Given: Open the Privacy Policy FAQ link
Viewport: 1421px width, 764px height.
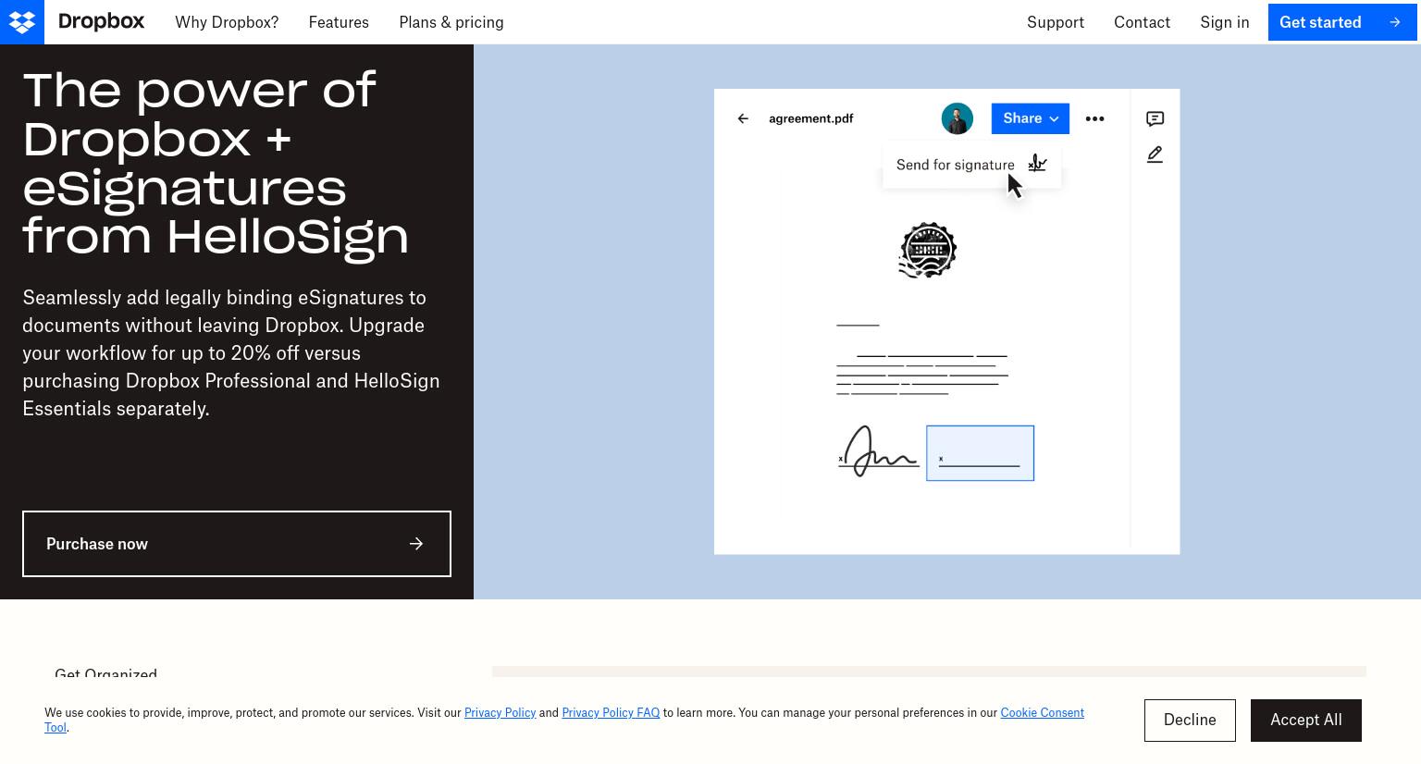Looking at the screenshot, I should (611, 712).
